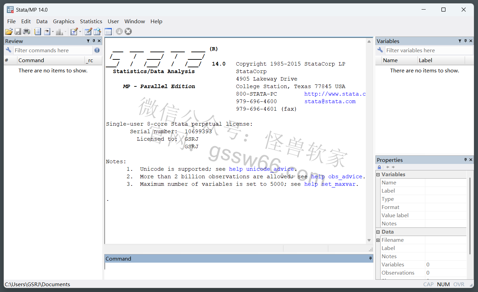Screen dimensions: 478x292
Task: Close the Variables panel
Action: [x=471, y=41]
